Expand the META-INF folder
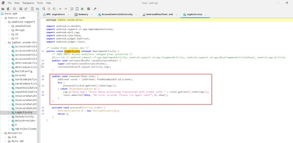 [x=5, y=141]
